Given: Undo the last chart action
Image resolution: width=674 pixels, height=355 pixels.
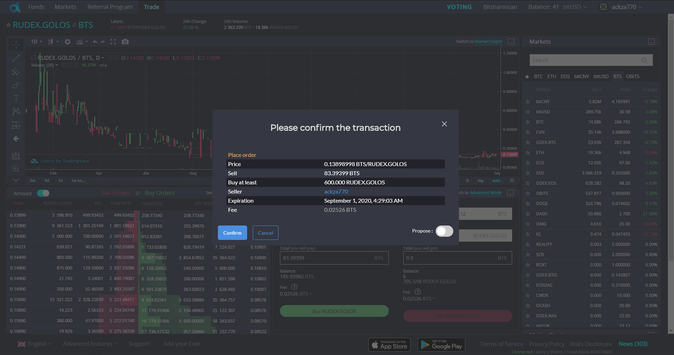Looking at the screenshot, I should [95, 42].
